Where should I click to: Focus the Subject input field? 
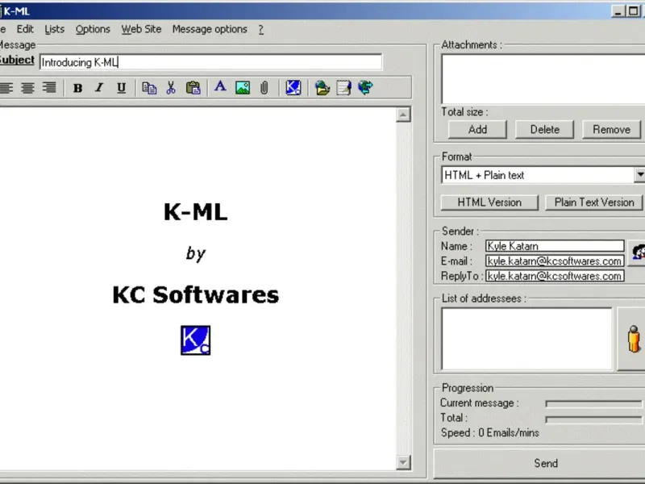pos(210,62)
